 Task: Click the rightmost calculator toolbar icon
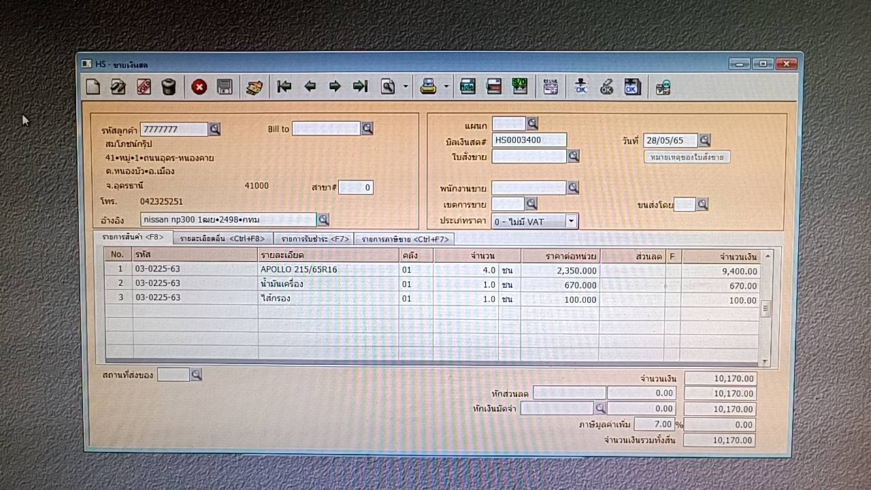tap(663, 87)
